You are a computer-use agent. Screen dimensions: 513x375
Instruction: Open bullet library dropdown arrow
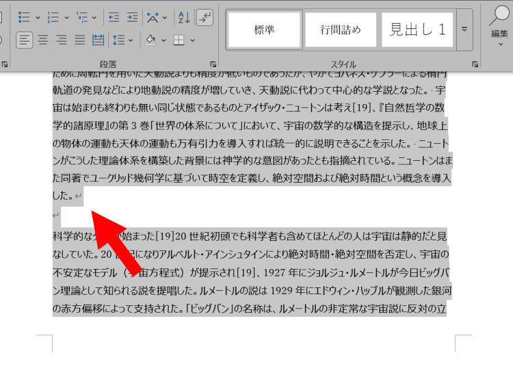click(38, 18)
